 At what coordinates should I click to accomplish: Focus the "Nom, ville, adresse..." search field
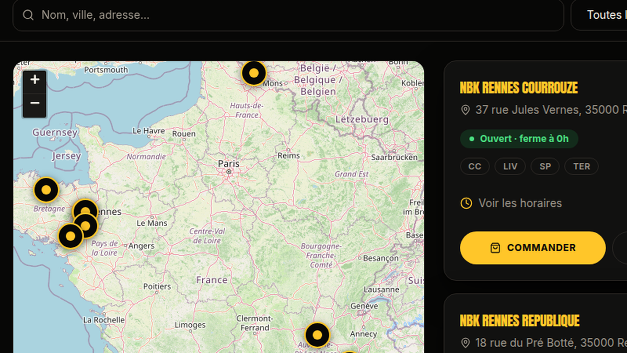pos(288,15)
